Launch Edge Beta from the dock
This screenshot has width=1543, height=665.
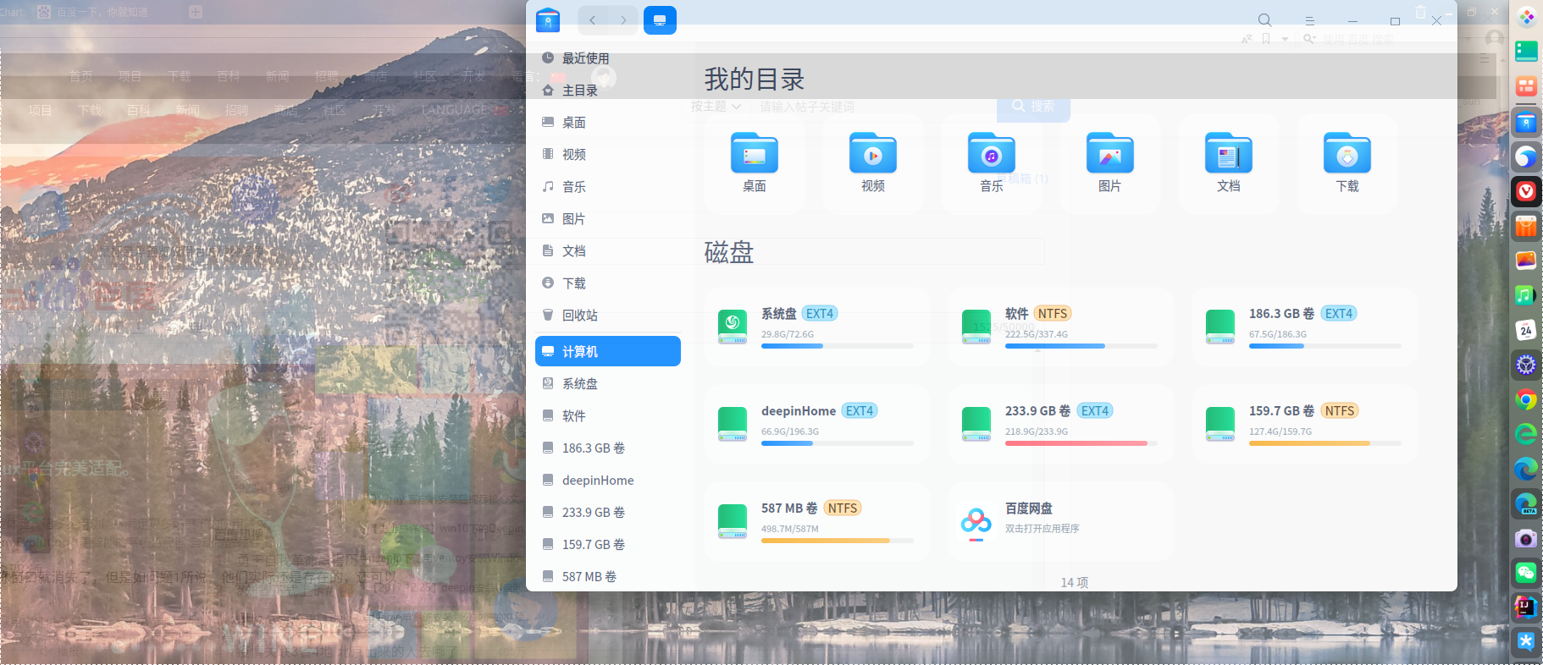[1526, 504]
